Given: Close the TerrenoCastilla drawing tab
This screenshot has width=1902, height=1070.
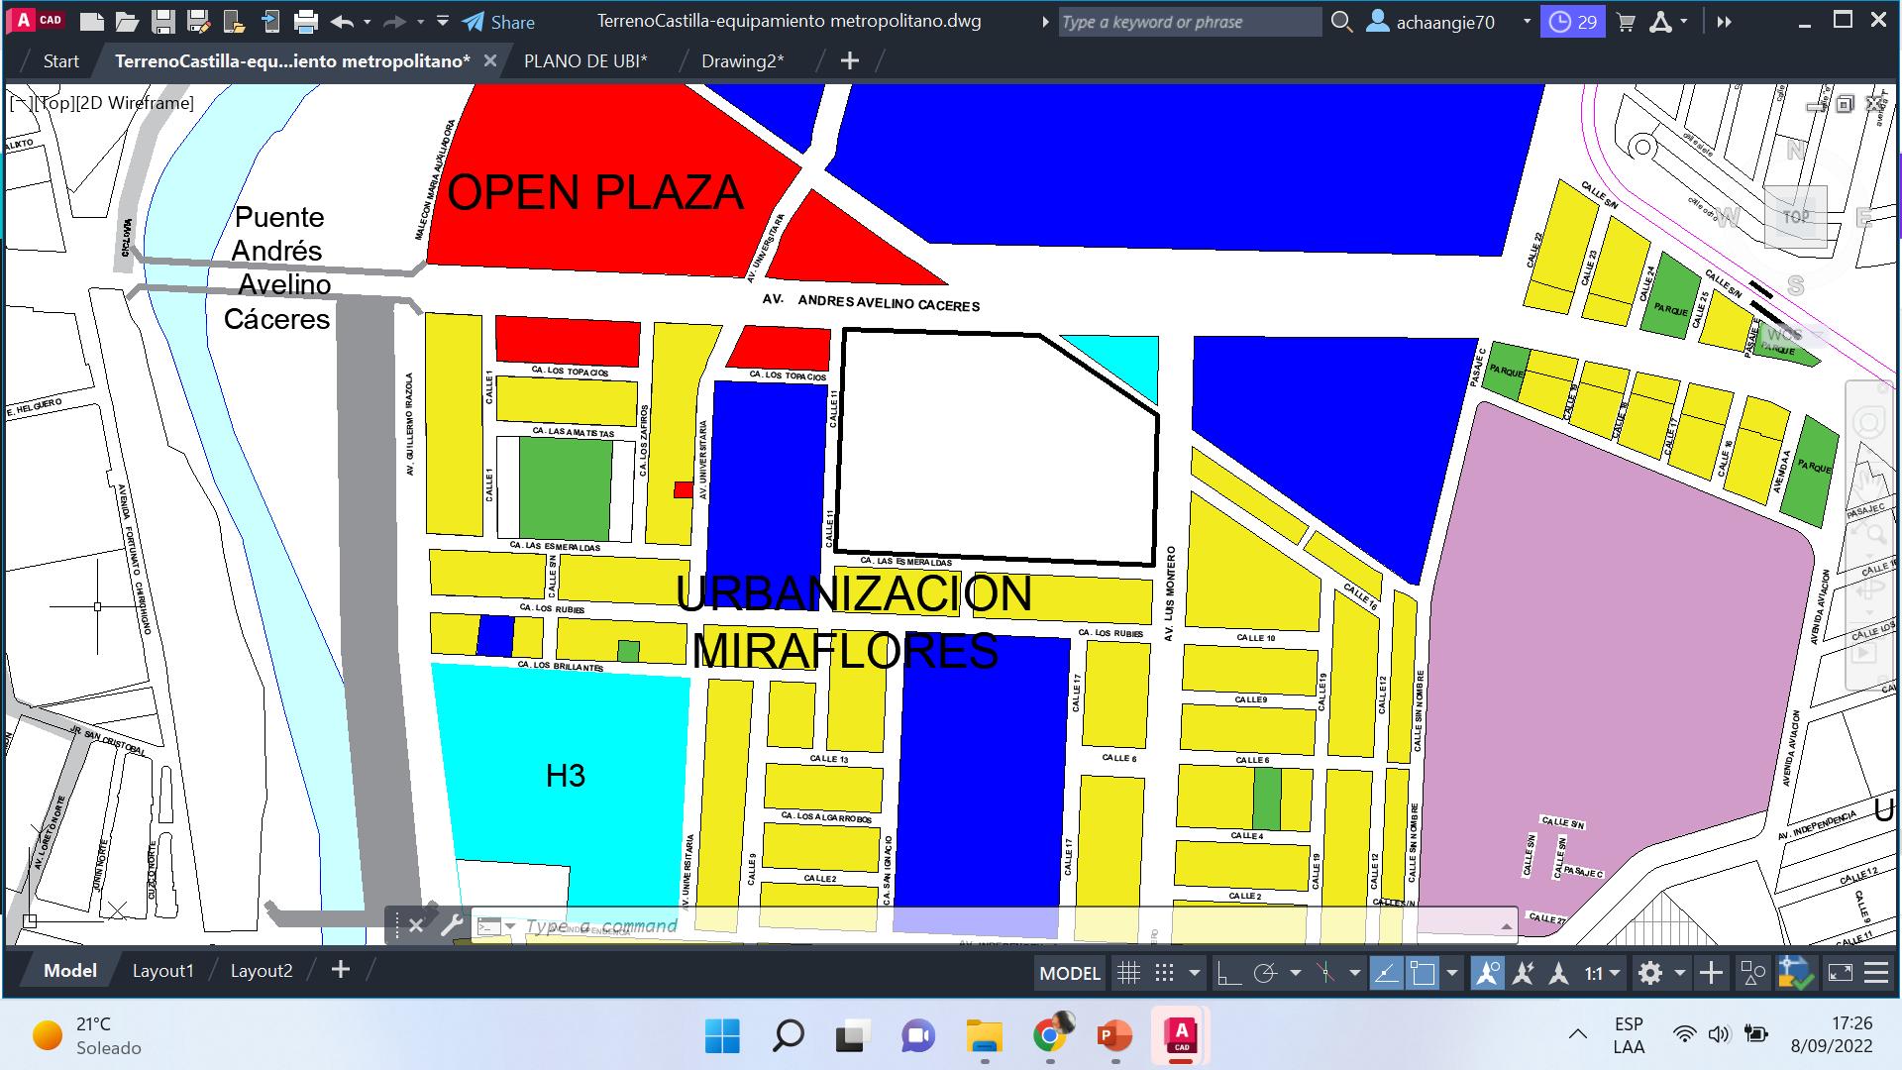Looking at the screenshot, I should [x=489, y=60].
